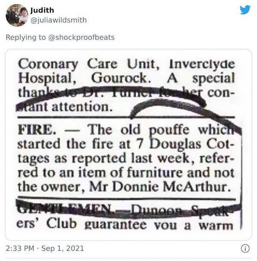Open the @juliawildsmith handle link
Screen dimensions: 257x261
(x=59, y=20)
